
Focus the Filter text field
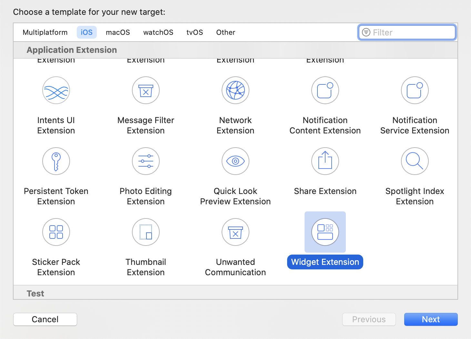(x=407, y=32)
